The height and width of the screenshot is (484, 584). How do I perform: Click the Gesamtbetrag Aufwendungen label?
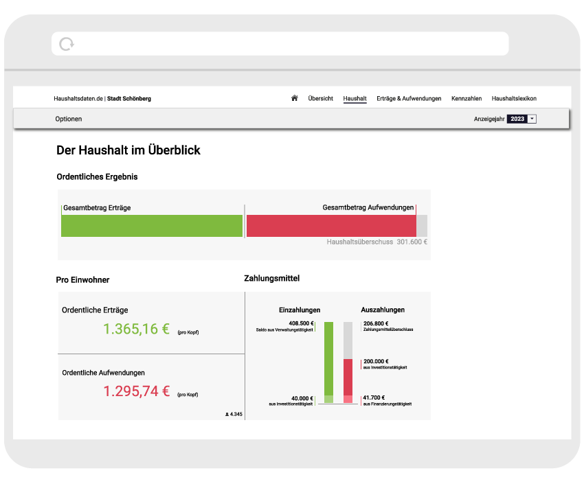click(x=368, y=207)
